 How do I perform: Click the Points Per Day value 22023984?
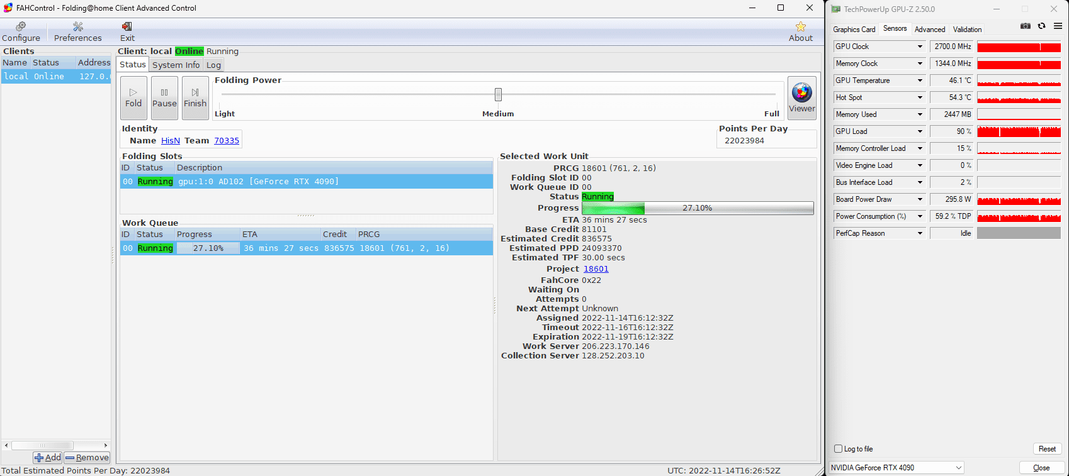point(744,141)
